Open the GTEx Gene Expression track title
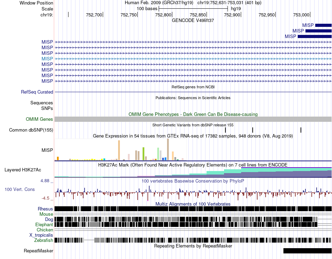 [x=193, y=136]
